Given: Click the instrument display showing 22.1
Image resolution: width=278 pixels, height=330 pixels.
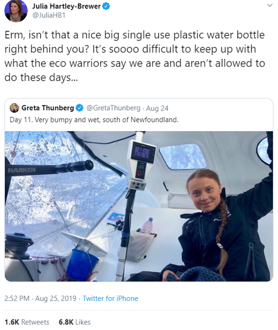Looking at the screenshot, I should coord(142,152).
